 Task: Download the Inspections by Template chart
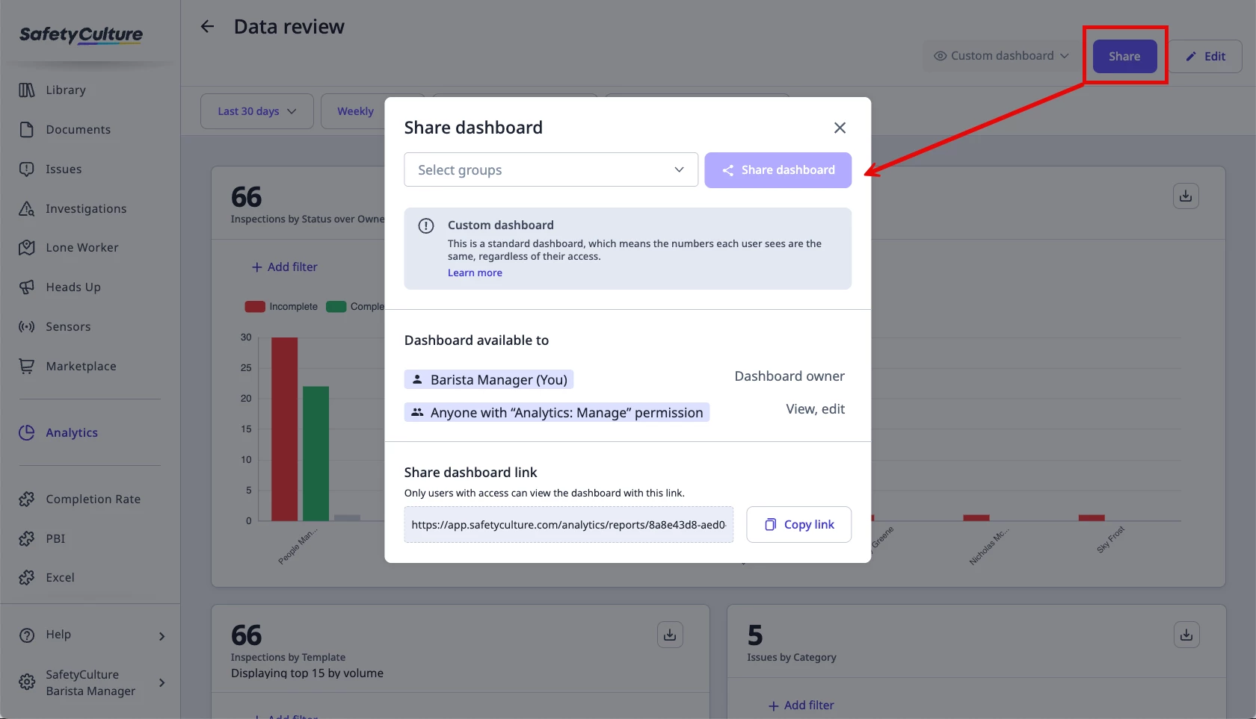tap(670, 635)
